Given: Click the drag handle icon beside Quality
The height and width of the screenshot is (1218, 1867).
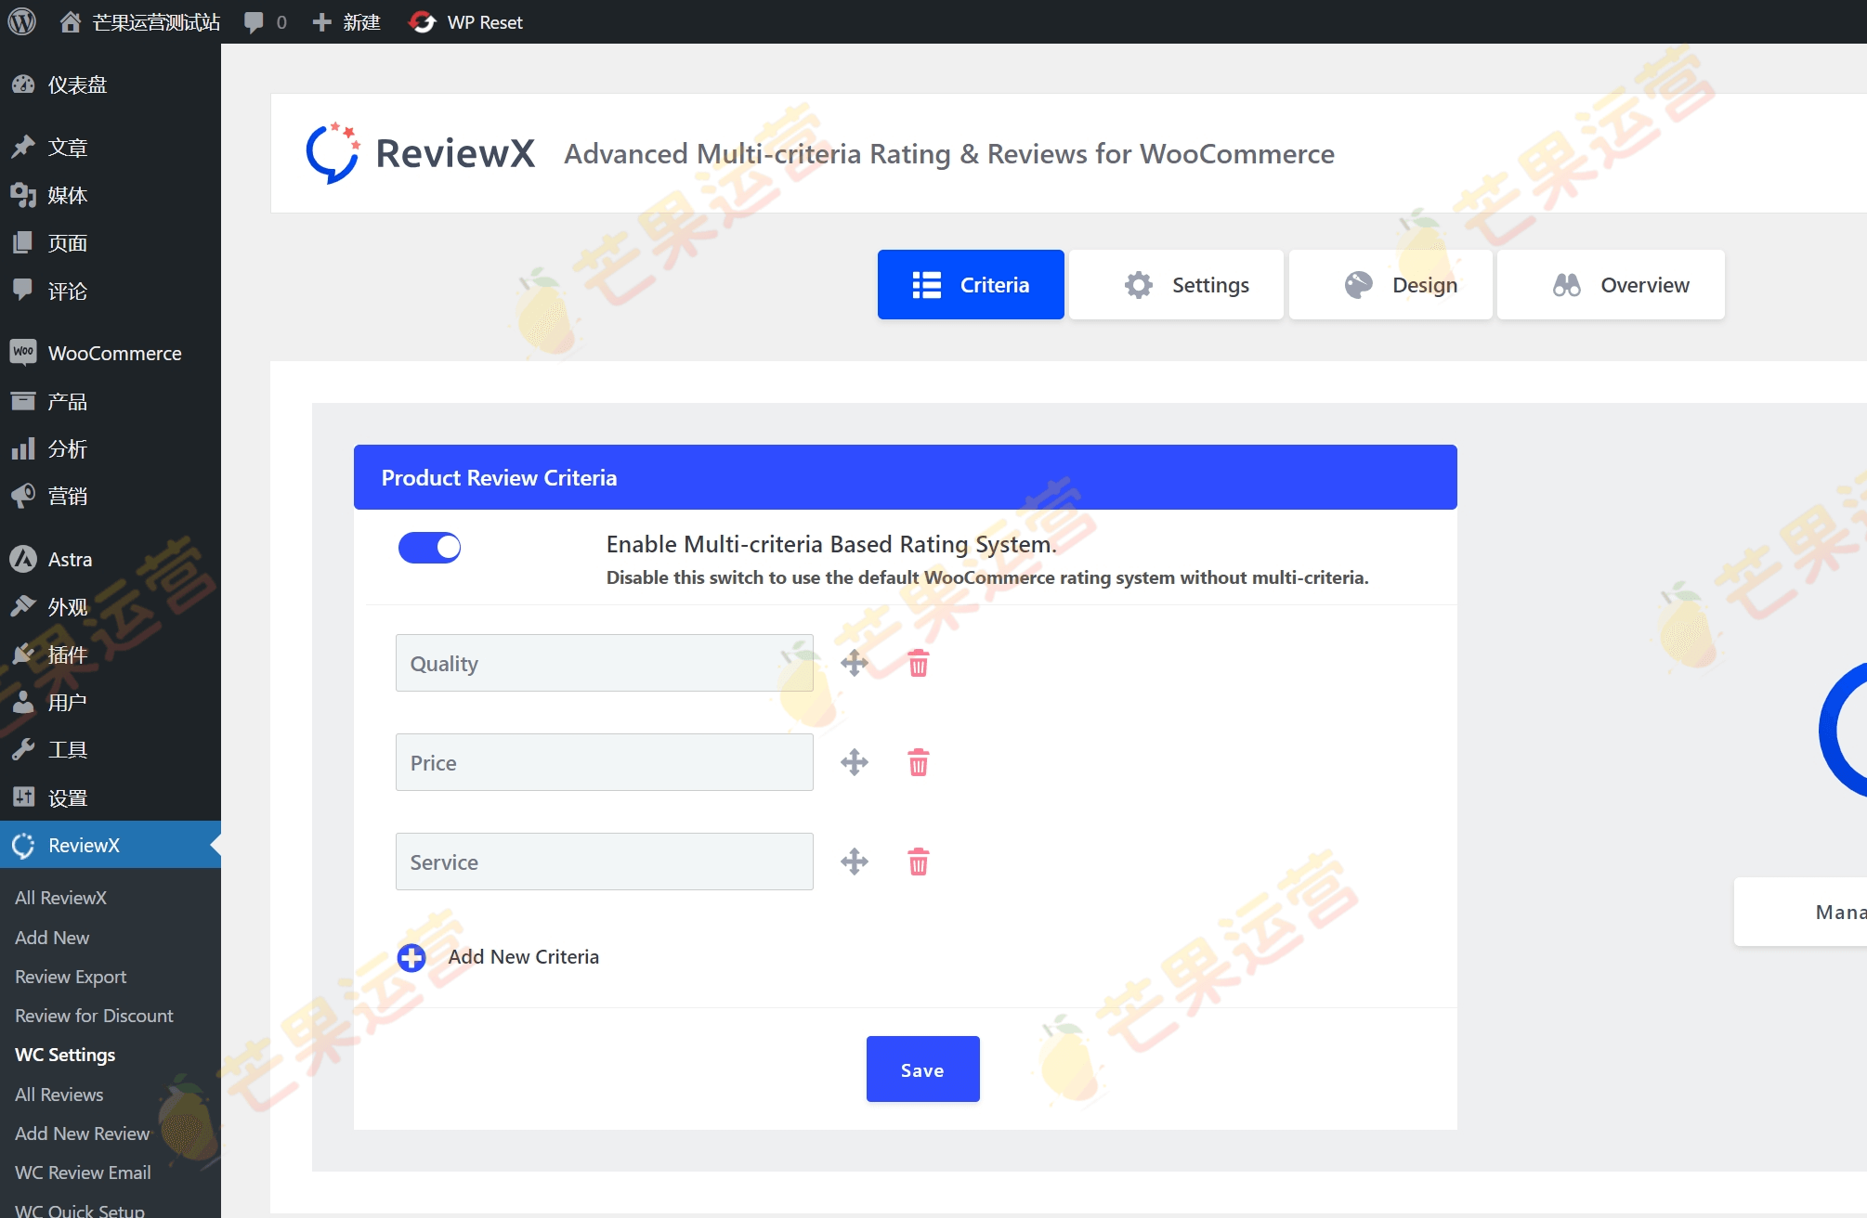Looking at the screenshot, I should 855,663.
